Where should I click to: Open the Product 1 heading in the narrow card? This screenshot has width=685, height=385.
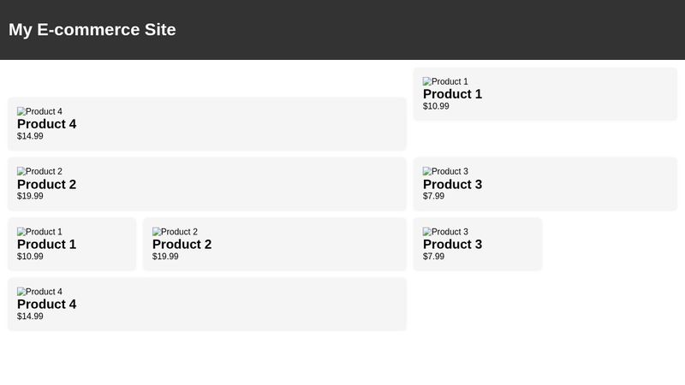click(x=46, y=244)
